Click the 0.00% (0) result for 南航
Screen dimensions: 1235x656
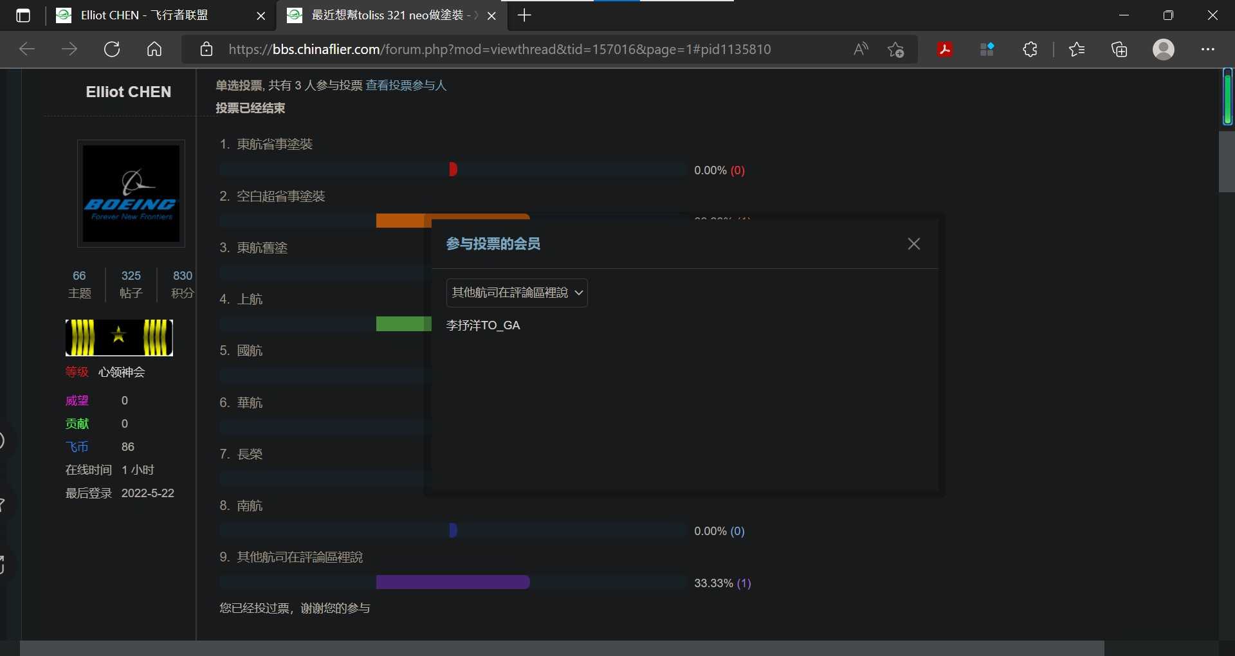pyautogui.click(x=719, y=531)
